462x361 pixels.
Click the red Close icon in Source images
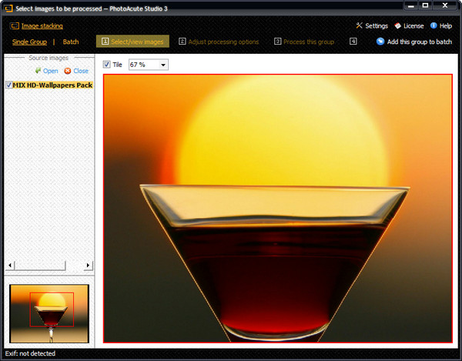(67, 71)
